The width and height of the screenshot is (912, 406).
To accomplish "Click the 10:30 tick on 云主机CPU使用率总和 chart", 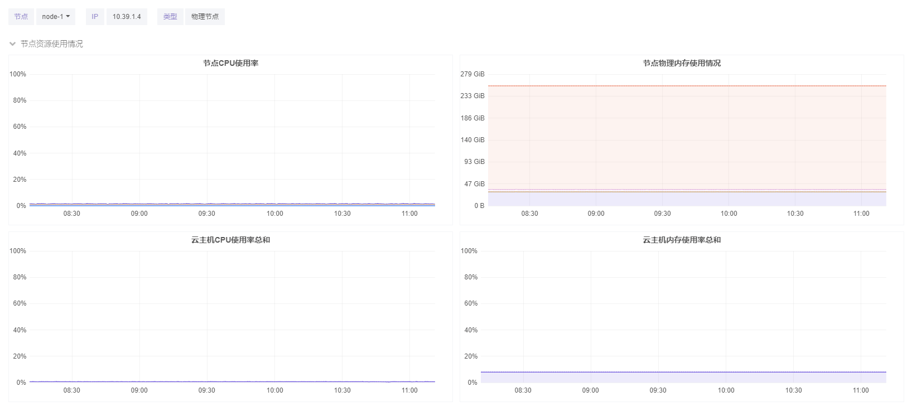I will click(342, 390).
